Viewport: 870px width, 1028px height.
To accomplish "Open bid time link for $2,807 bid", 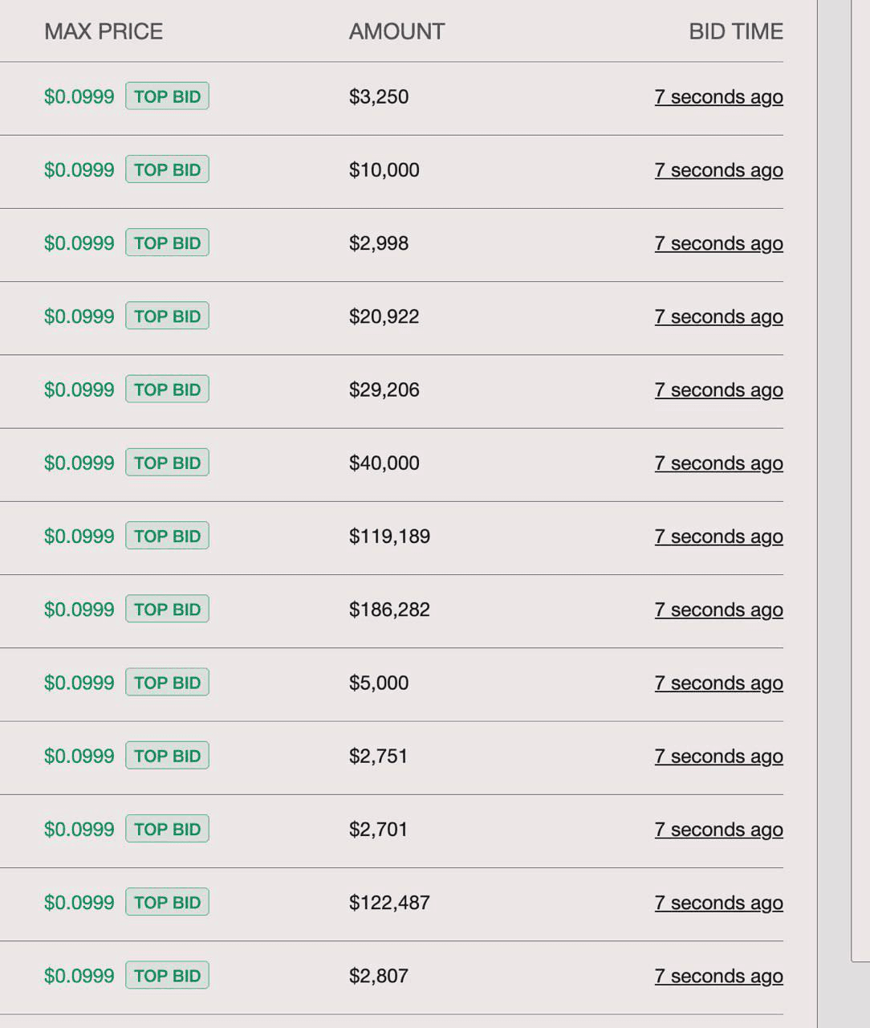I will 718,977.
